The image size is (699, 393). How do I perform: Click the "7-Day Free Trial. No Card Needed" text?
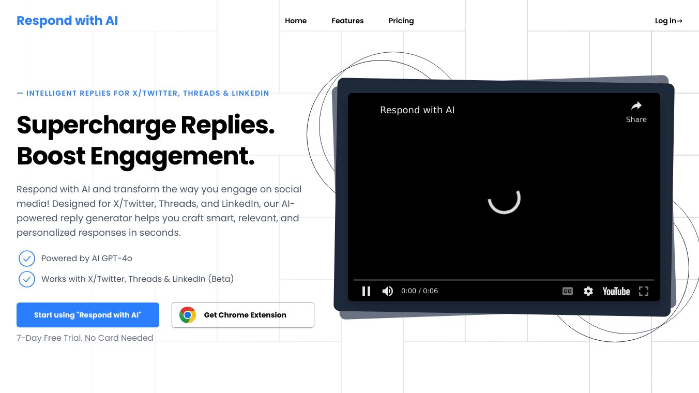pyautogui.click(x=85, y=338)
